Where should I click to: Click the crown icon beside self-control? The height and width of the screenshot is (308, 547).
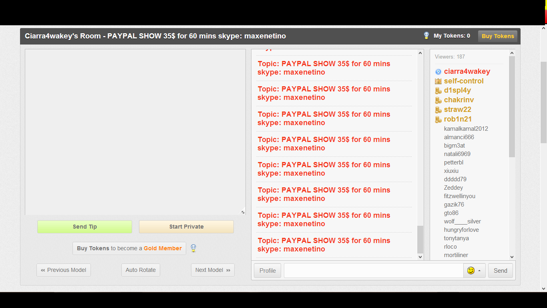coord(438,81)
